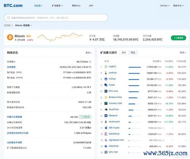The image size is (190, 159).
Task: Click the 11.23% fee ratio value
Action: point(87,148)
